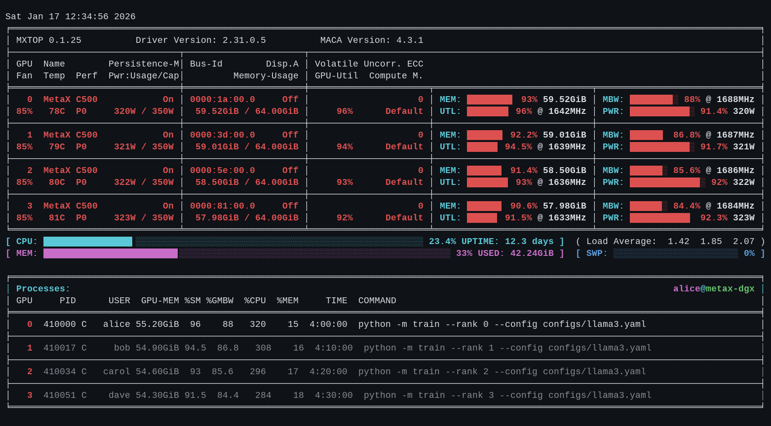Click the Persistence-M column header
The image size is (771, 426).
[x=144, y=64]
